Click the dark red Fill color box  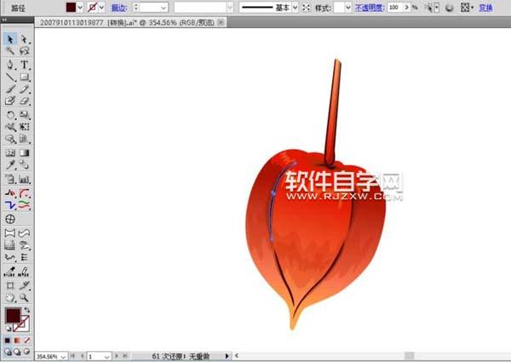coord(13,315)
